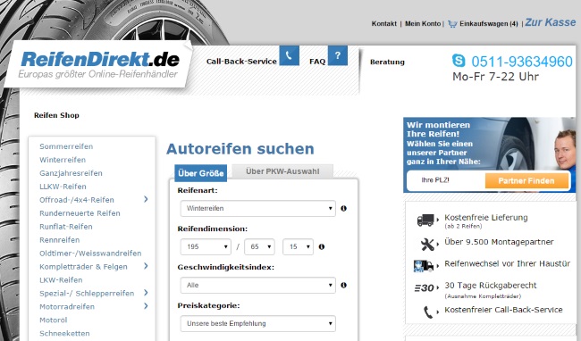
Task: Click the 30-day return icon
Action: 425,287
